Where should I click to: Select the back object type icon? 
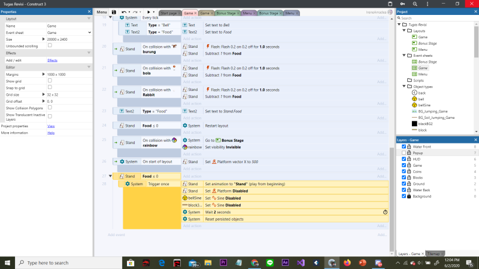click(x=414, y=93)
